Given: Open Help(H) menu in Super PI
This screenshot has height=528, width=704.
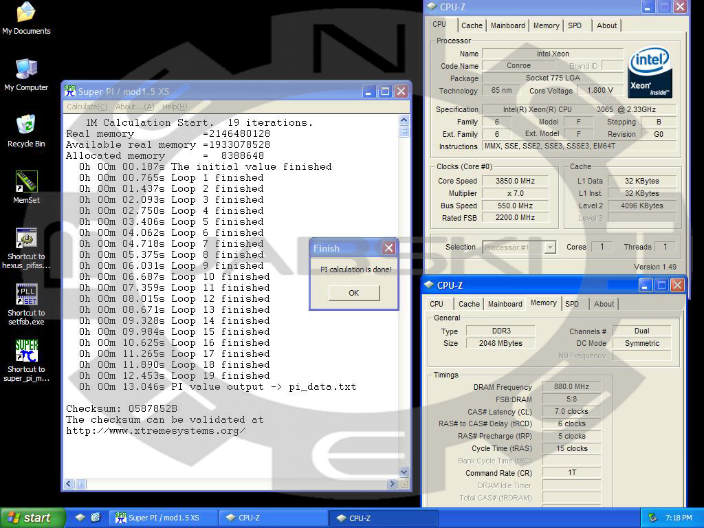Looking at the screenshot, I should [174, 107].
